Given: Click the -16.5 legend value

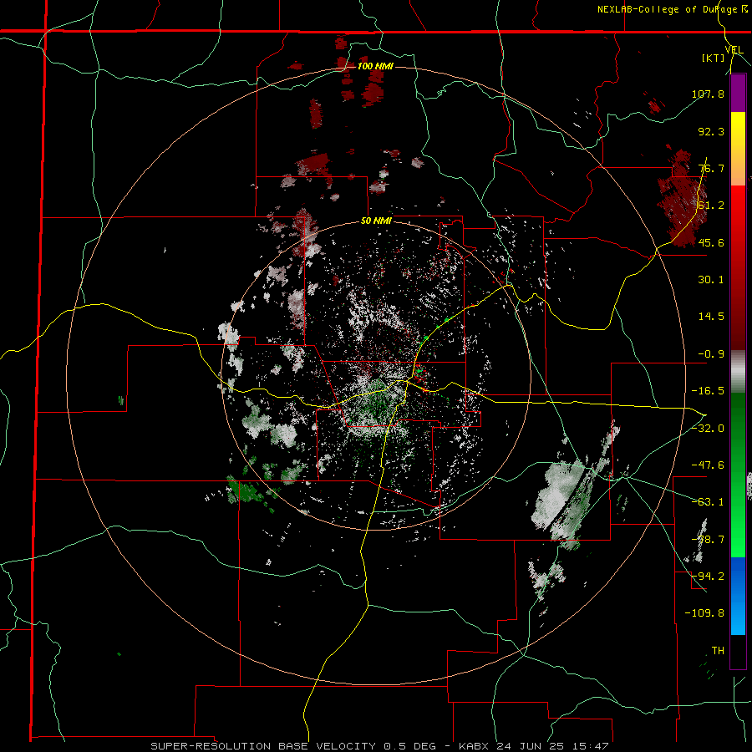Looking at the screenshot, I should (708, 390).
